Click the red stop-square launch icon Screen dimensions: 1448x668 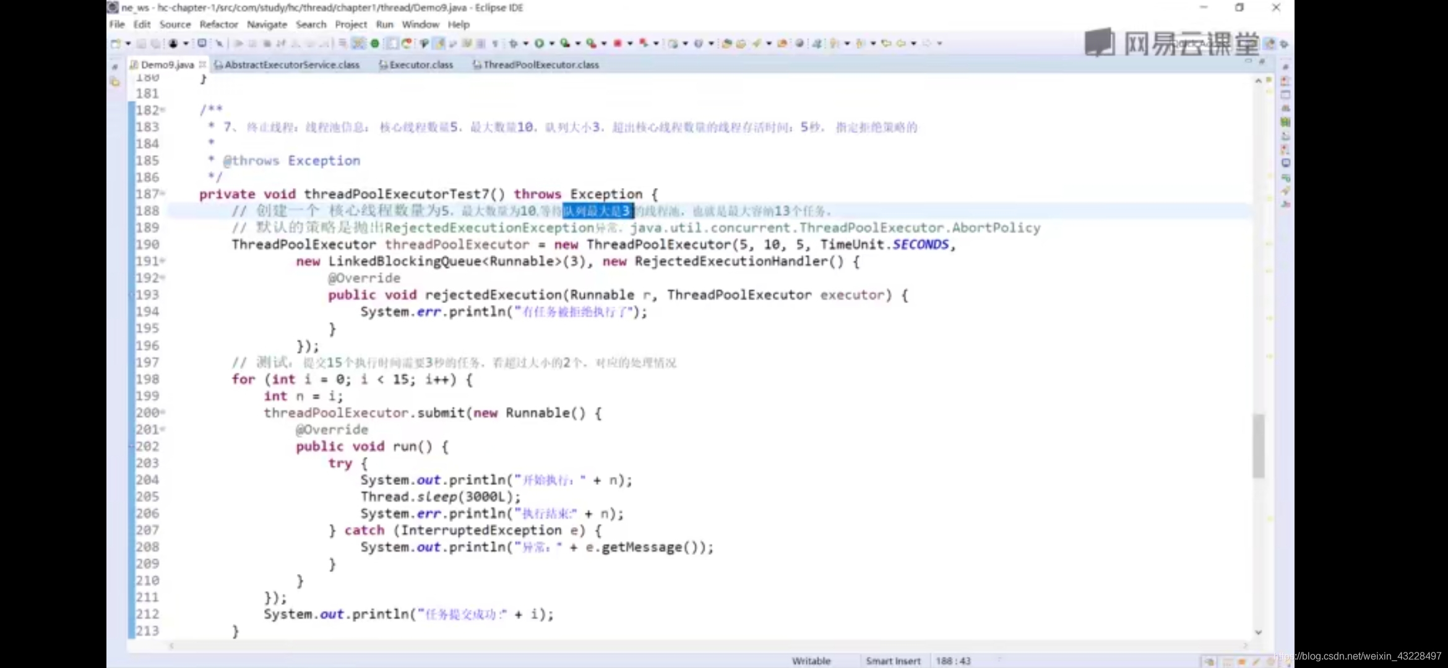tap(617, 43)
